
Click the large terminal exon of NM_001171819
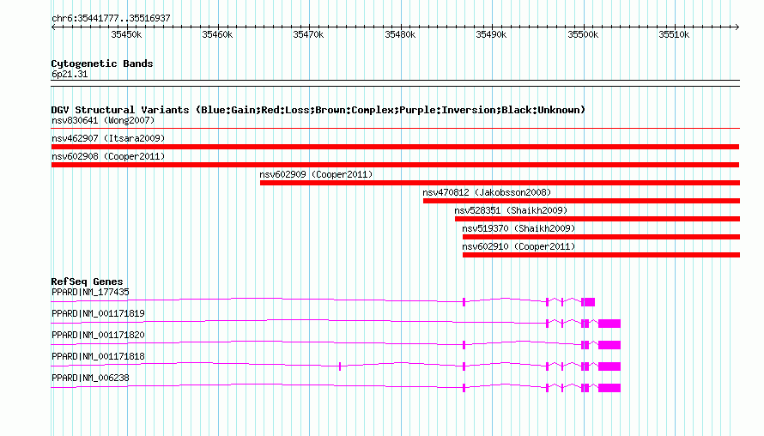609,324
